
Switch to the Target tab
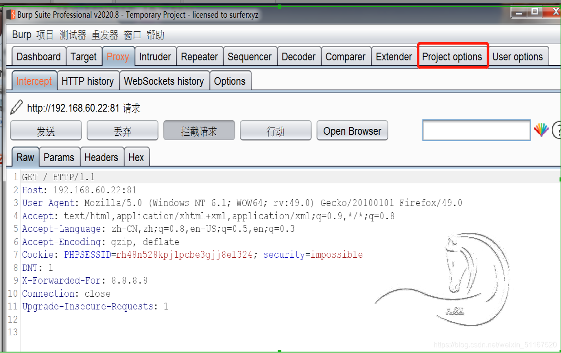(84, 57)
